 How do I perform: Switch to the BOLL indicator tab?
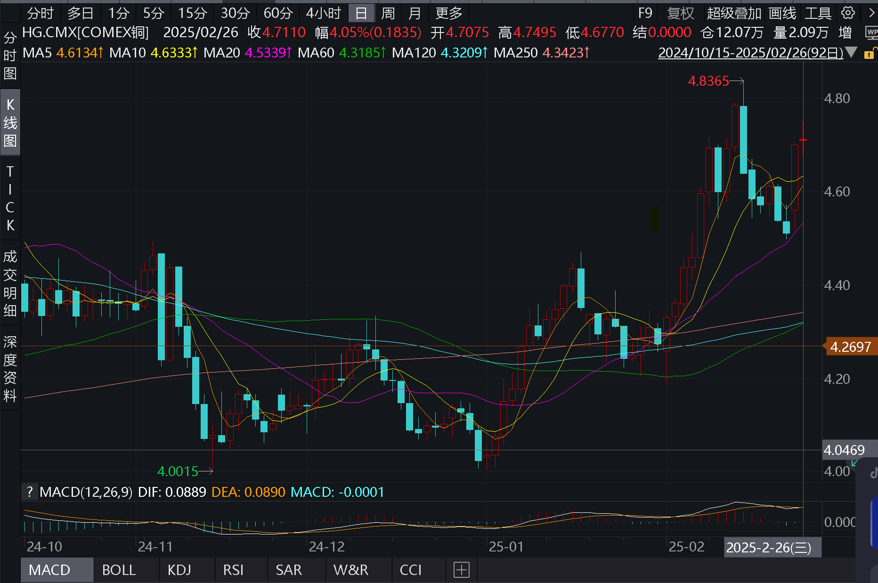(x=119, y=570)
